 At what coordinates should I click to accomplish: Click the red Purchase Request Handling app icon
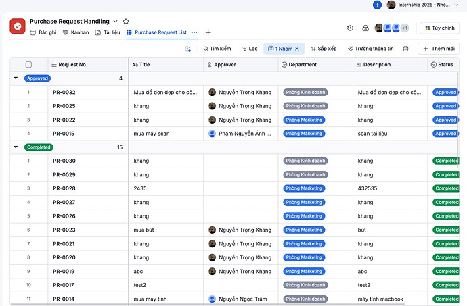pyautogui.click(x=18, y=26)
